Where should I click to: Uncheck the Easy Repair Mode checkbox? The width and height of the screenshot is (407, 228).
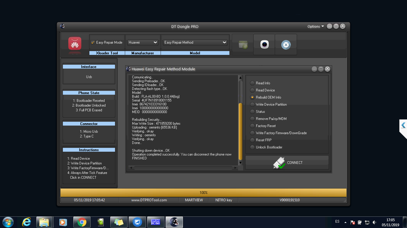93,42
